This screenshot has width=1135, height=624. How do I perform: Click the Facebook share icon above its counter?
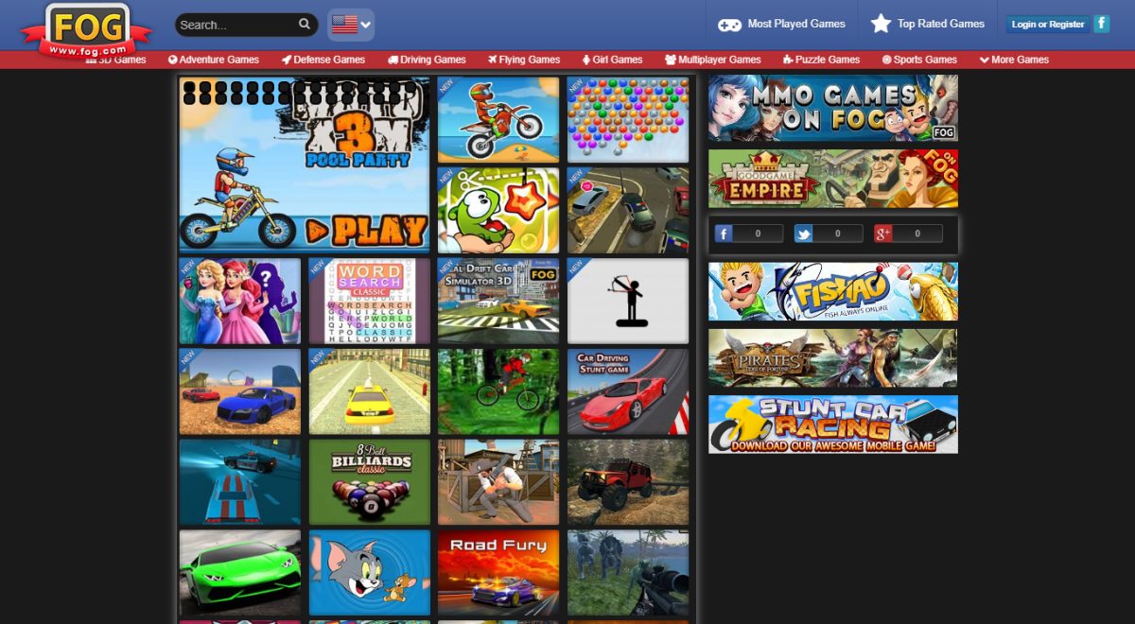click(724, 233)
